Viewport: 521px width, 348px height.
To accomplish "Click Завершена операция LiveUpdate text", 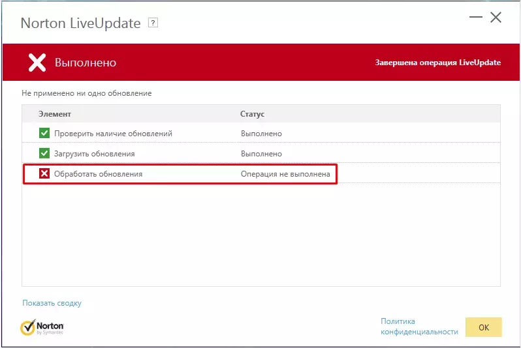I will [x=438, y=63].
